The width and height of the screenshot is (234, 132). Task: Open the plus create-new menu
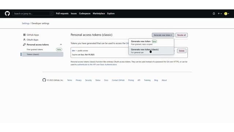point(219,14)
